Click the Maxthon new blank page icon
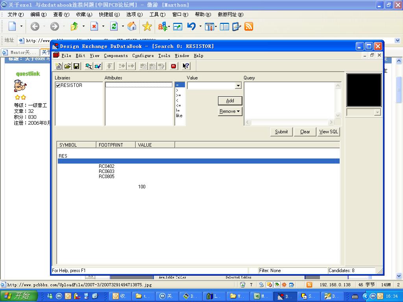The height and width of the screenshot is (302, 403). 12,26
